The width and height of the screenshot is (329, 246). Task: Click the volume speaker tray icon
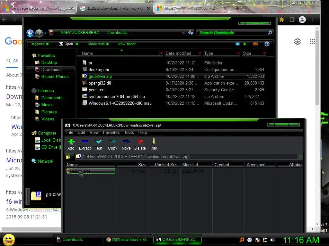(272, 240)
